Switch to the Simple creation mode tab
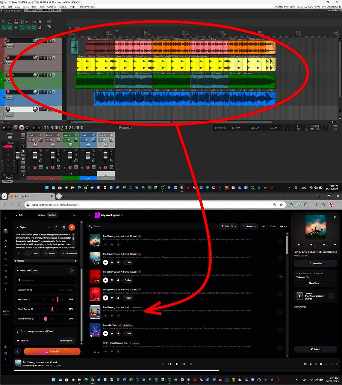 [x=41, y=215]
